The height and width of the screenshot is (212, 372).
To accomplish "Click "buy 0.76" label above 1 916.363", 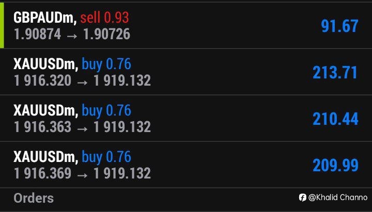I will [x=106, y=110].
